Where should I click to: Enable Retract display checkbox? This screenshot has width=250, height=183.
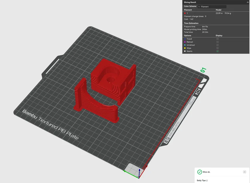point(218,42)
